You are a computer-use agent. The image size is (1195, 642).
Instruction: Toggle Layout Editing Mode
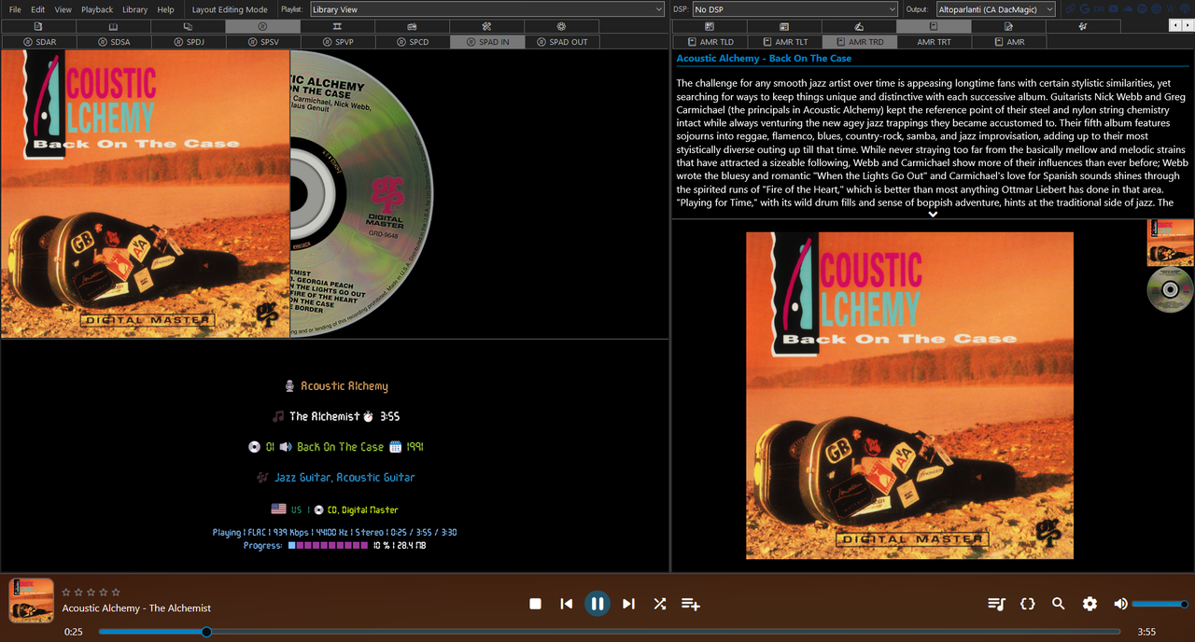point(230,9)
